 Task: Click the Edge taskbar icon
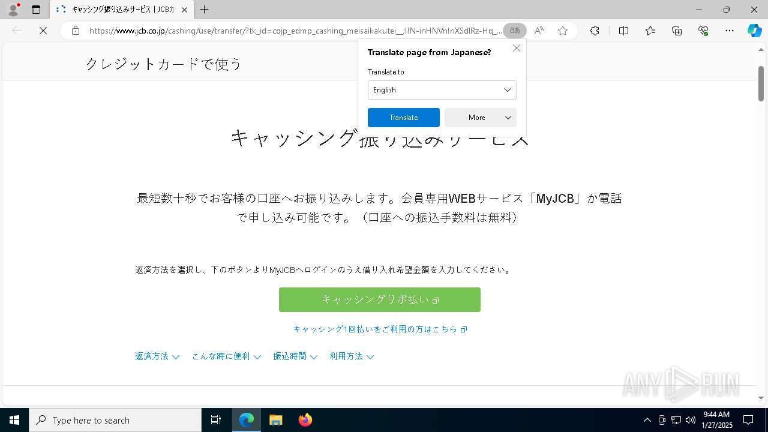tap(247, 420)
